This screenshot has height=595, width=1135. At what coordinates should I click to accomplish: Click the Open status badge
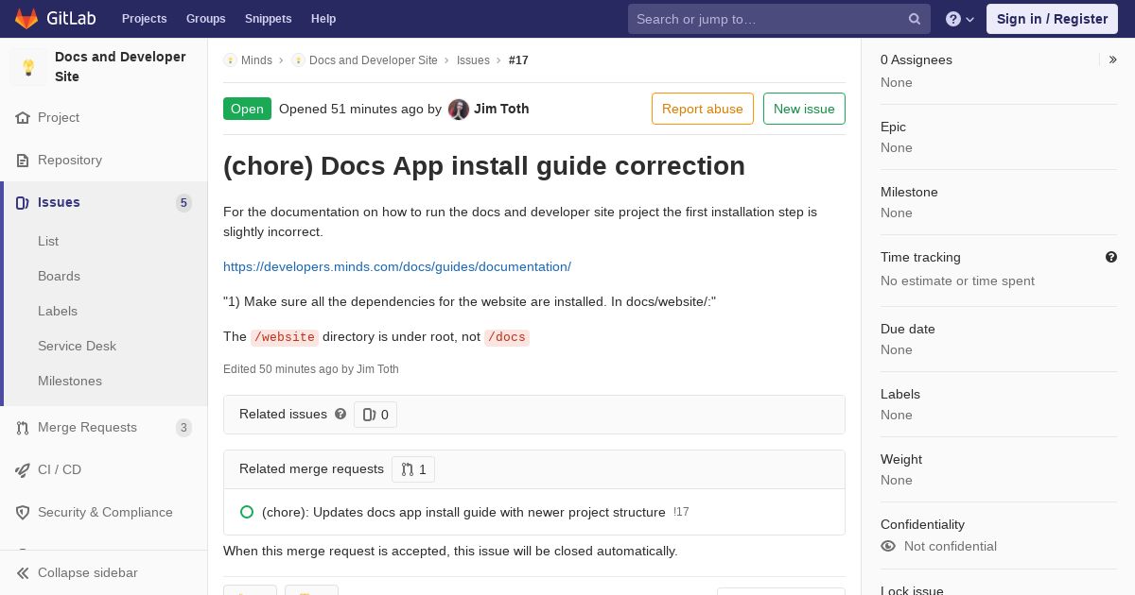coord(247,109)
